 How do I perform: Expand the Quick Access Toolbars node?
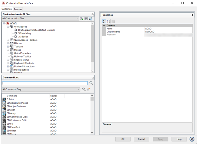tap(8, 40)
